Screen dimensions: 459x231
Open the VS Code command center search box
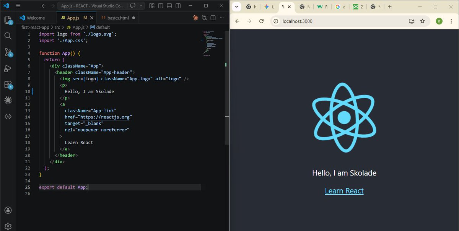[x=92, y=6]
